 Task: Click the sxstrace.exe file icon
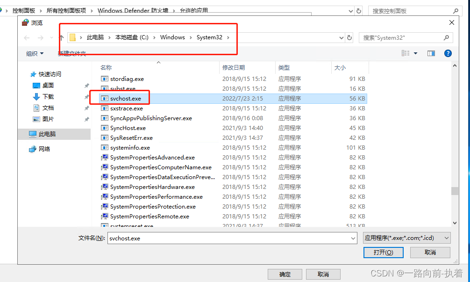click(x=104, y=108)
